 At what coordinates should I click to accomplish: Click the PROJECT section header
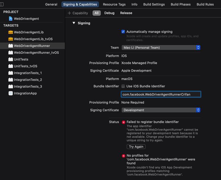pyautogui.click(x=11, y=12)
